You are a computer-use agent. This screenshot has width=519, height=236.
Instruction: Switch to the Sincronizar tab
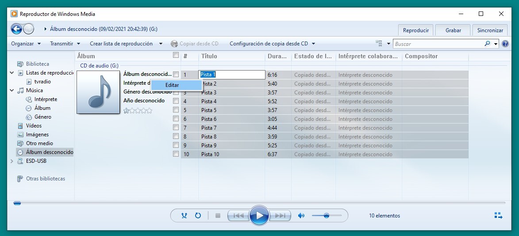click(x=490, y=30)
